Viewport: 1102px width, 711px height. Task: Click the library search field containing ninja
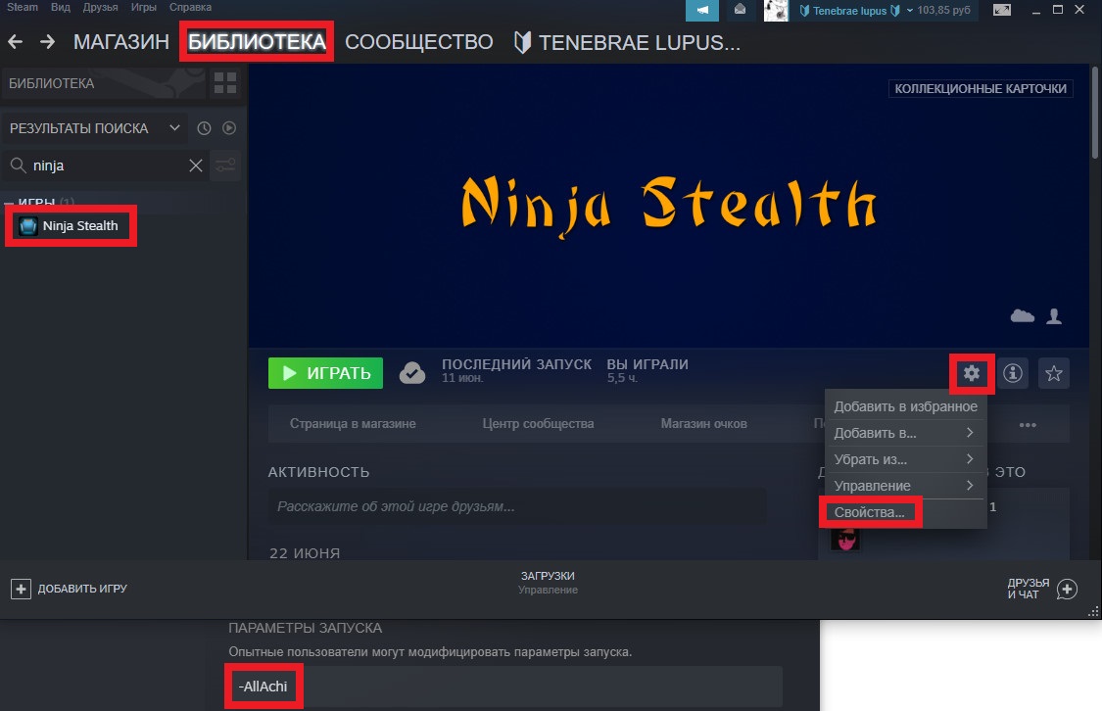(106, 166)
